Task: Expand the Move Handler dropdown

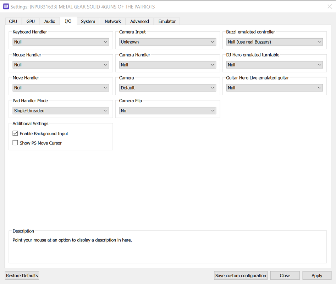Action: click(61, 88)
